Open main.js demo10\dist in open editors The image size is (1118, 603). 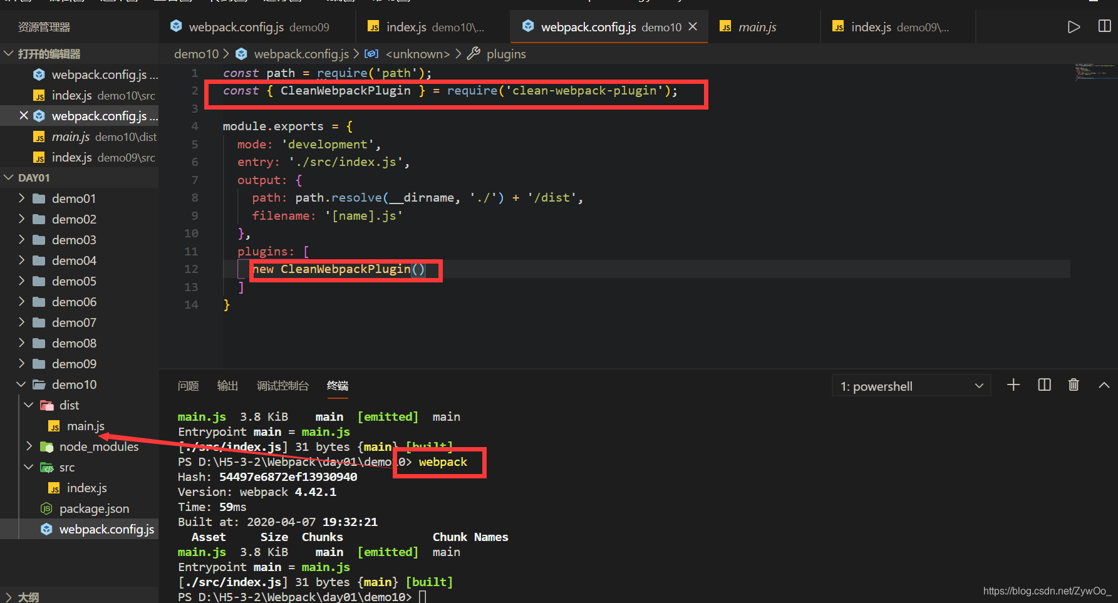(79, 137)
